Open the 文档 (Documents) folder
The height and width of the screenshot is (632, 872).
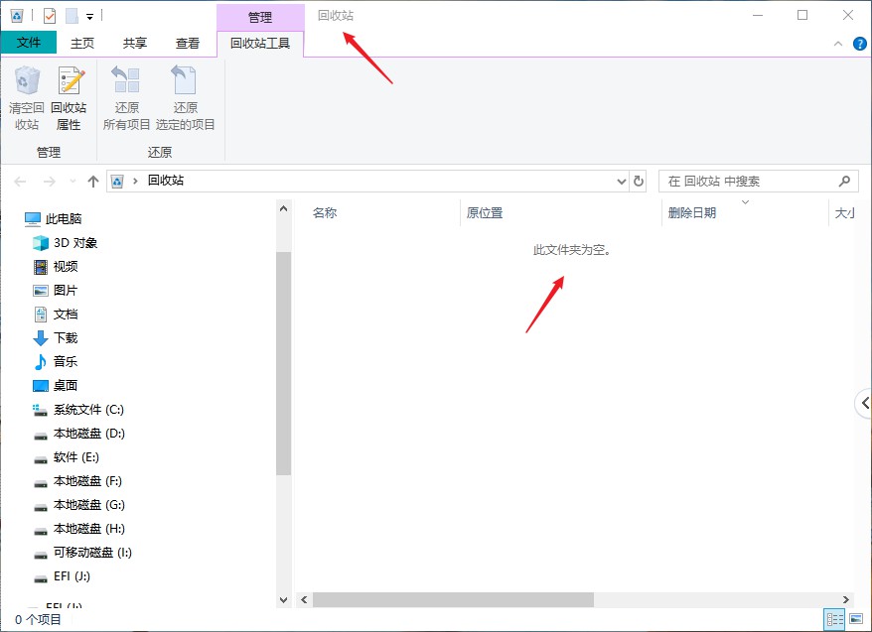tap(56, 315)
